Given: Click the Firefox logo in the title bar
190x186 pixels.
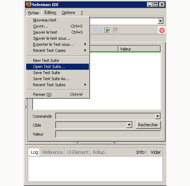Looking at the screenshot, I should 29,5.
